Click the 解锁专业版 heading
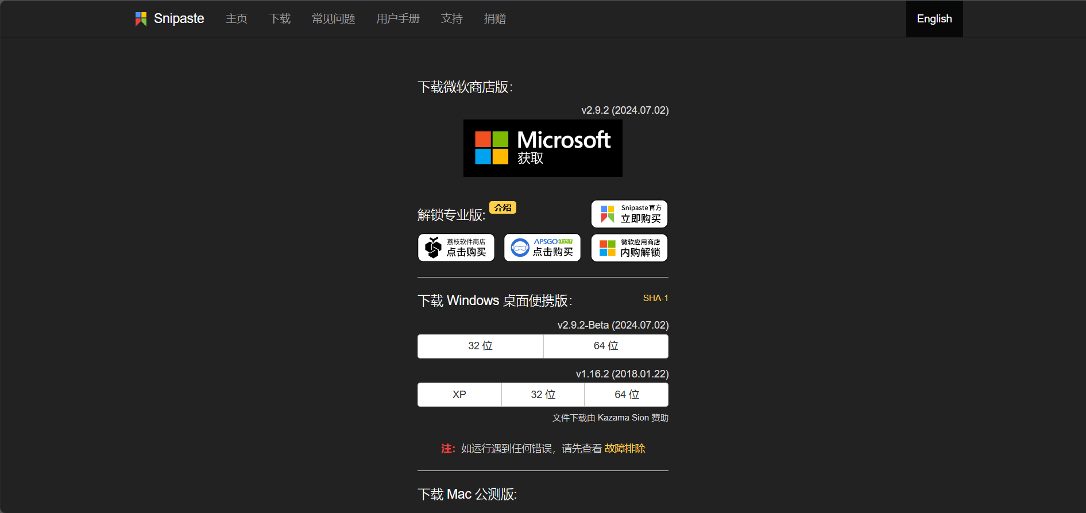1086x513 pixels. [x=451, y=215]
